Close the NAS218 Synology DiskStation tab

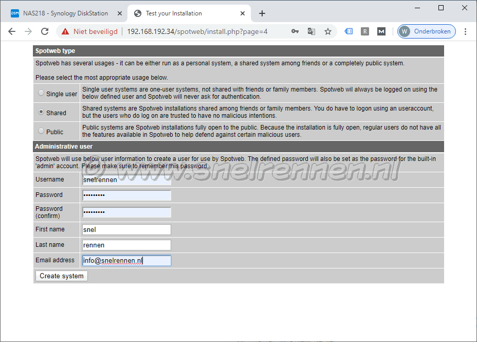(120, 13)
